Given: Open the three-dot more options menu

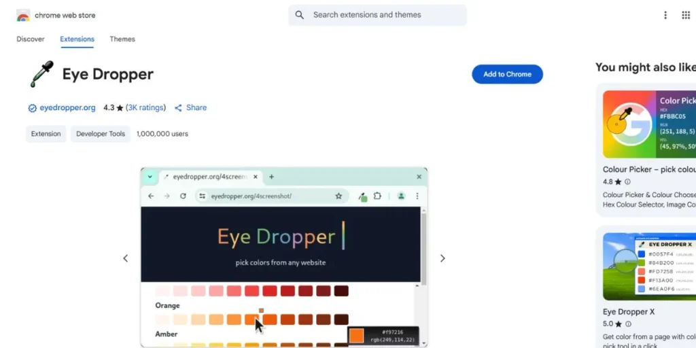Looking at the screenshot, I should click(x=665, y=15).
